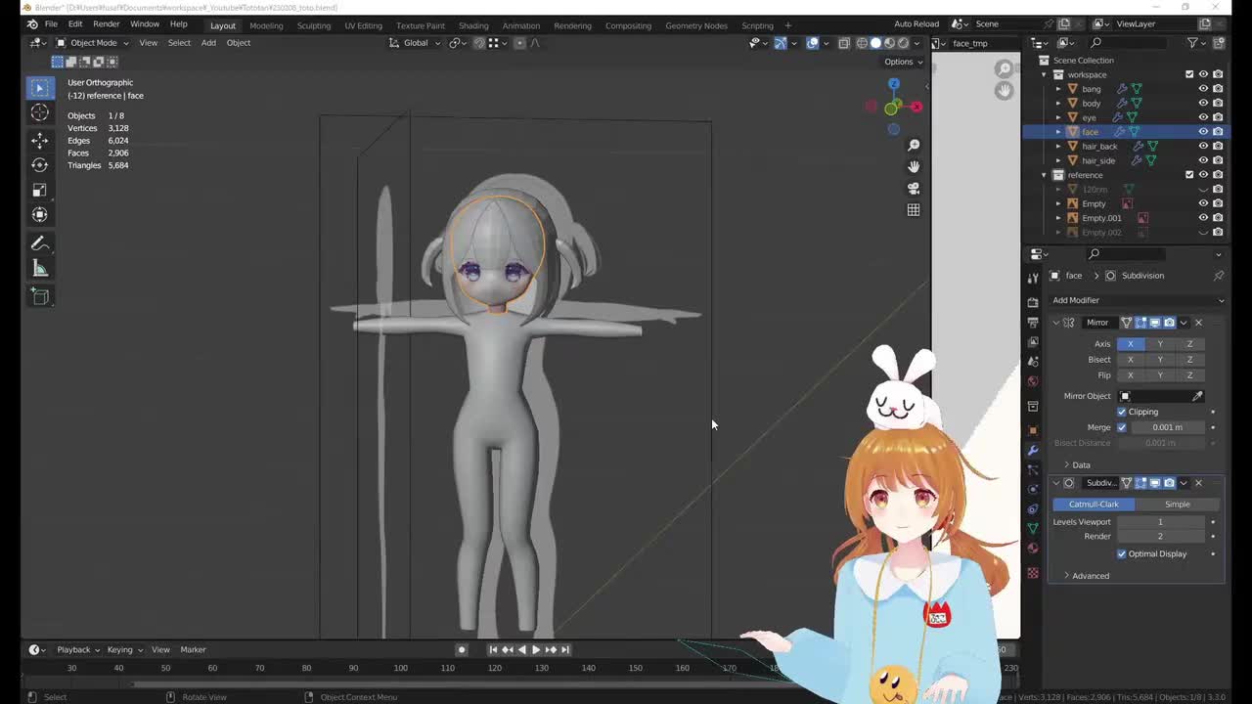Hide the bang object with eye icon
Screen dimensions: 1252x704
(1203, 89)
